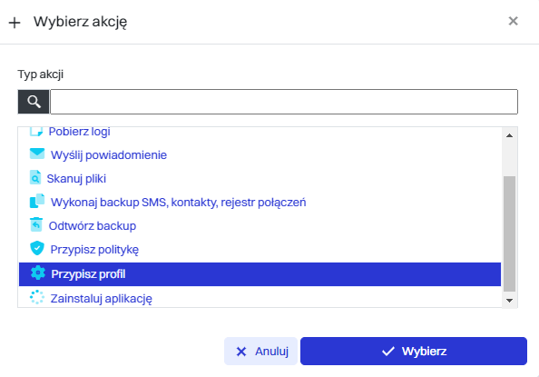Image resolution: width=539 pixels, height=377 pixels.
Task: Click the restore bin icon beside Odtwórz backup
Action: click(36, 224)
